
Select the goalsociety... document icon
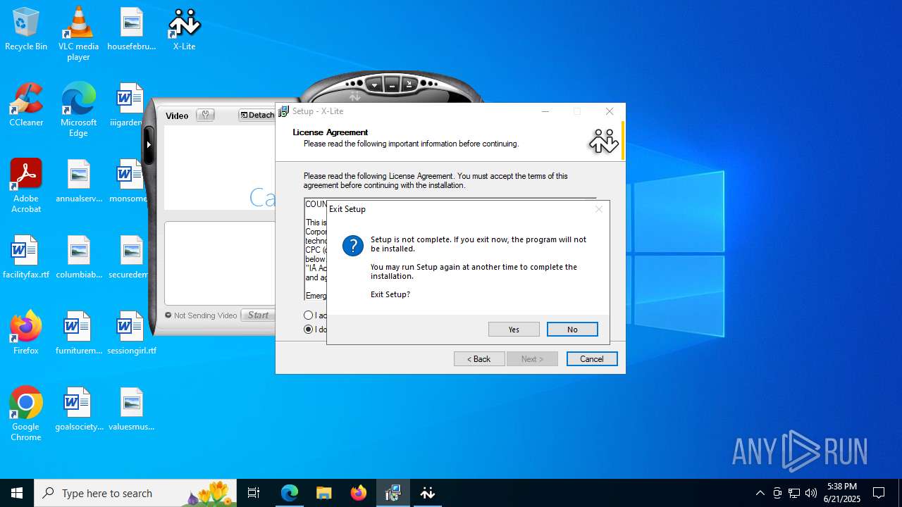[78, 410]
